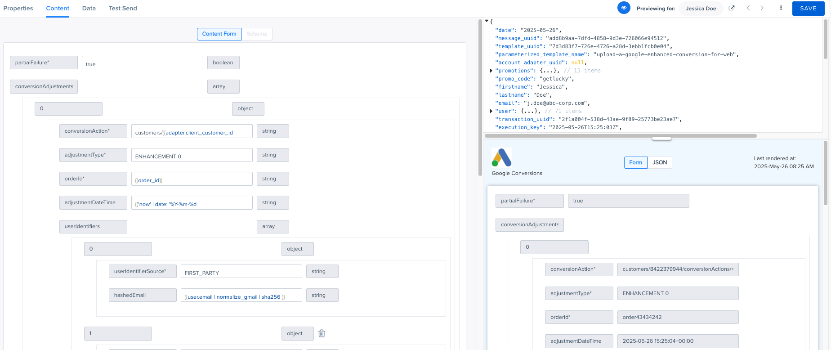
Task: Click the editor form vertical scrollbar
Action: tap(480, 98)
